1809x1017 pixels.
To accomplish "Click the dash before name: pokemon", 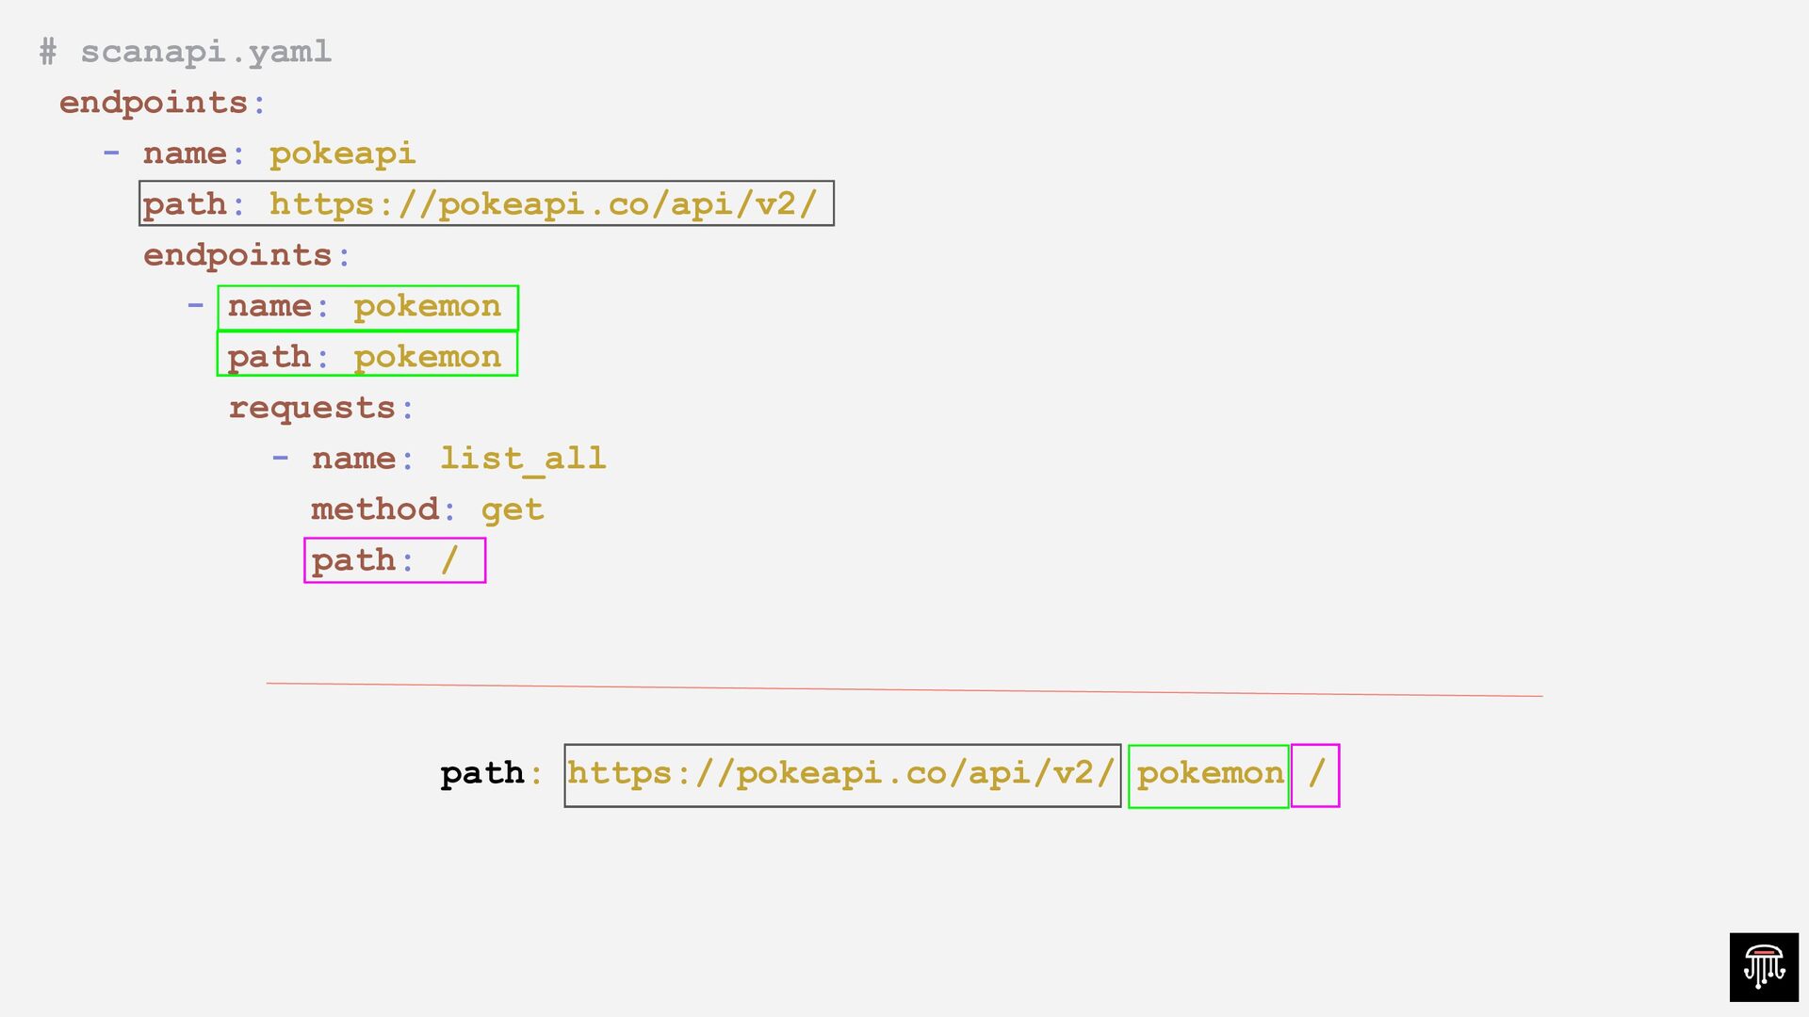I will point(196,305).
